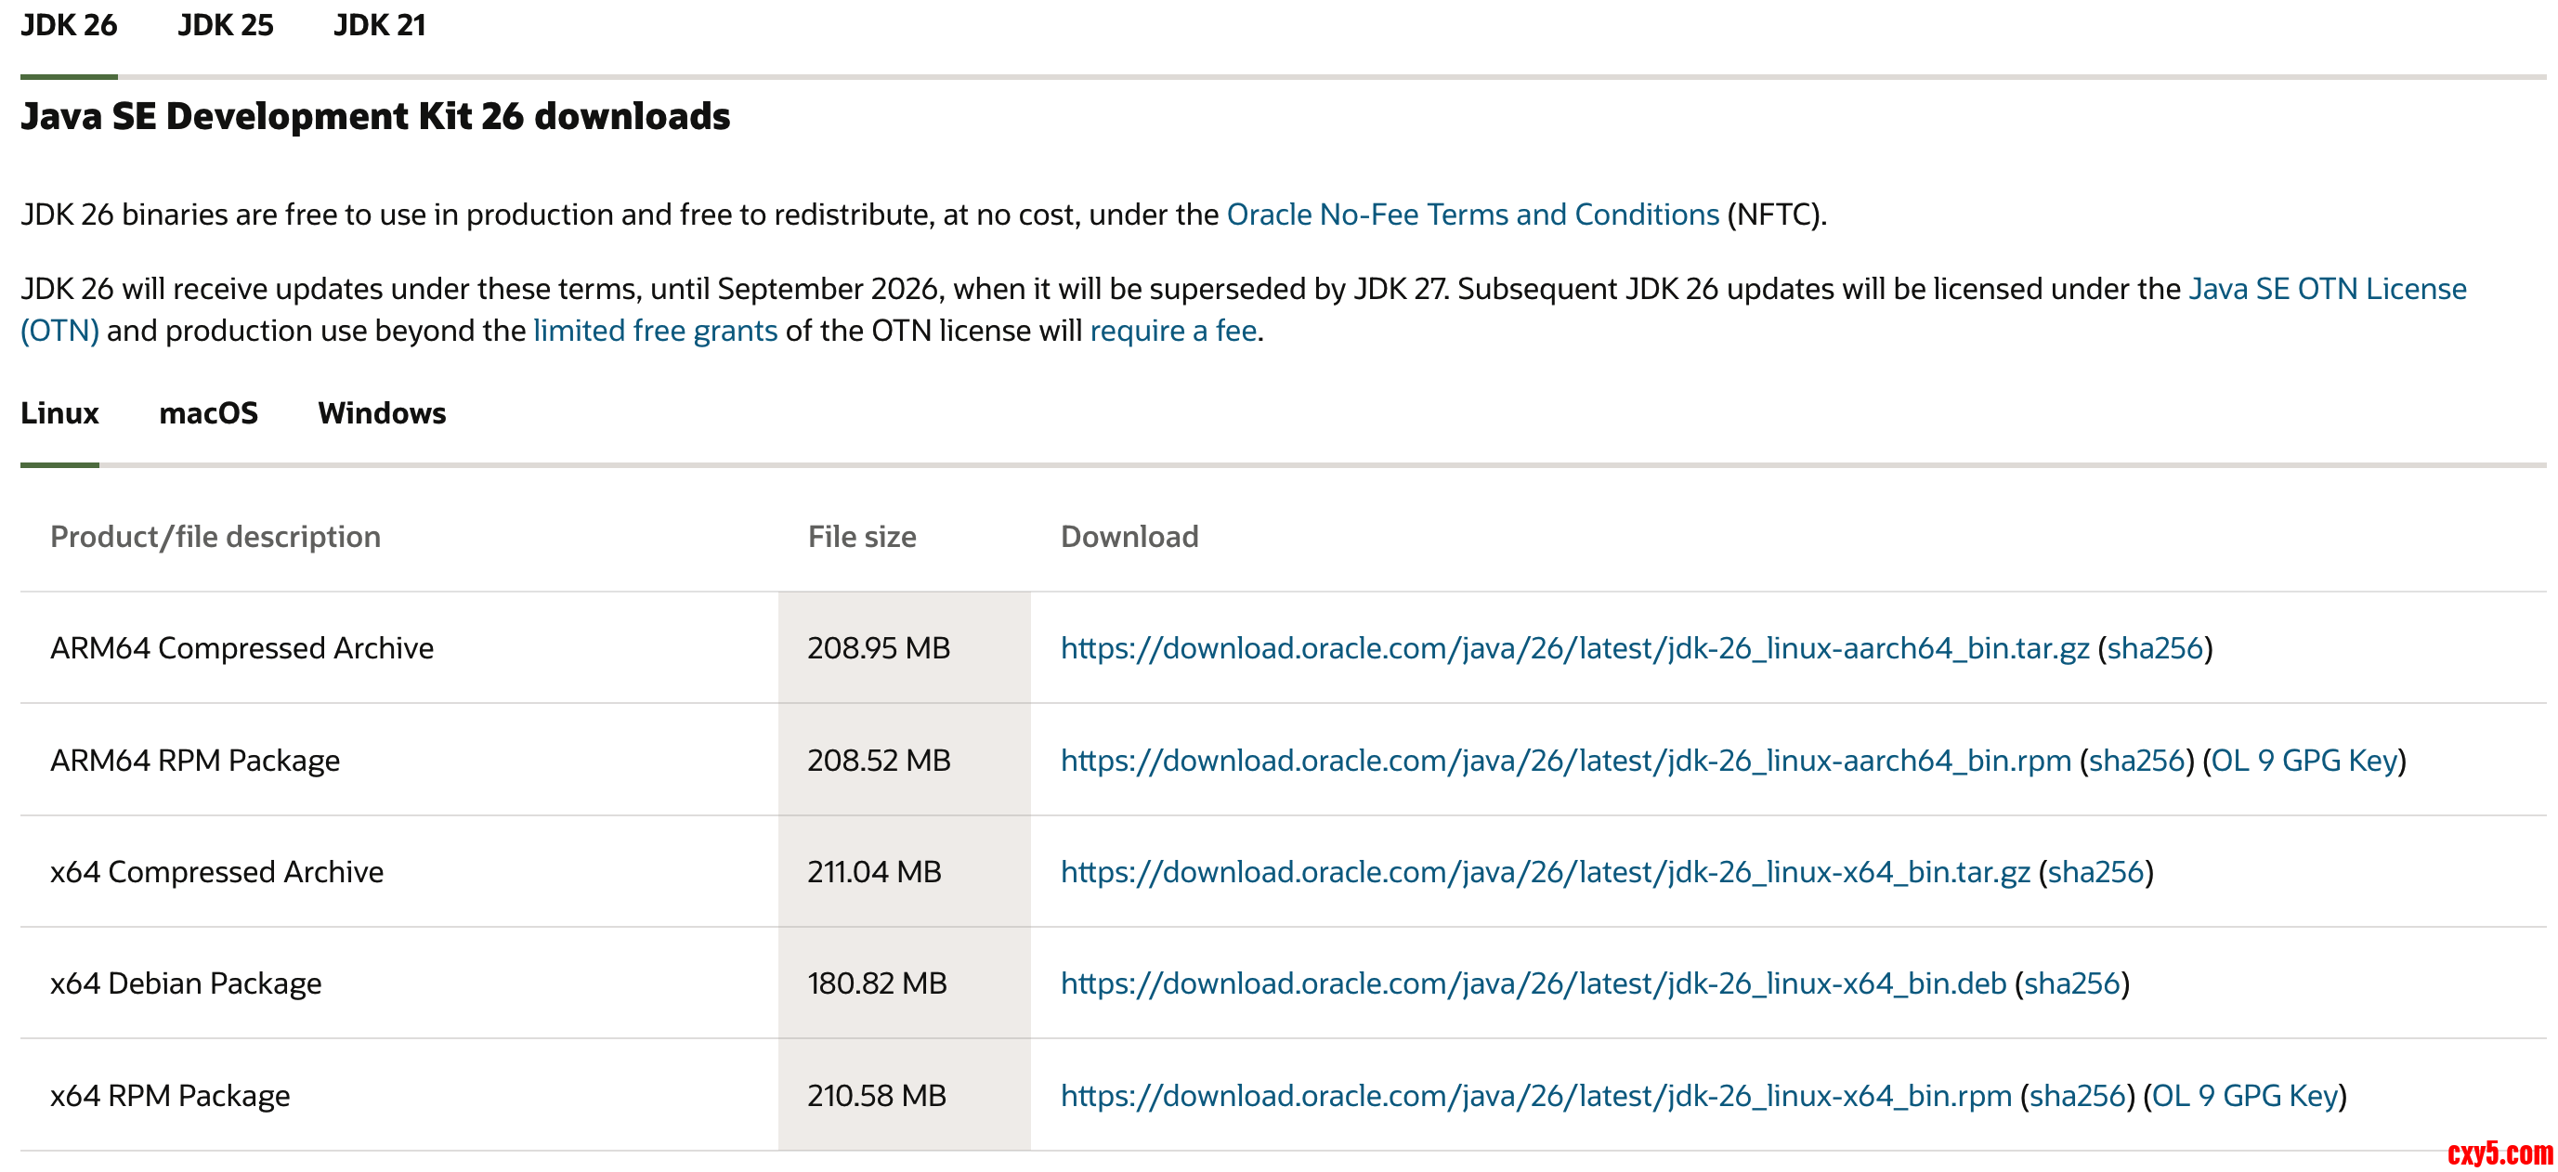Download the ARM64 aarch64 tar.gz archive
2558x1172 pixels.
[1574, 648]
